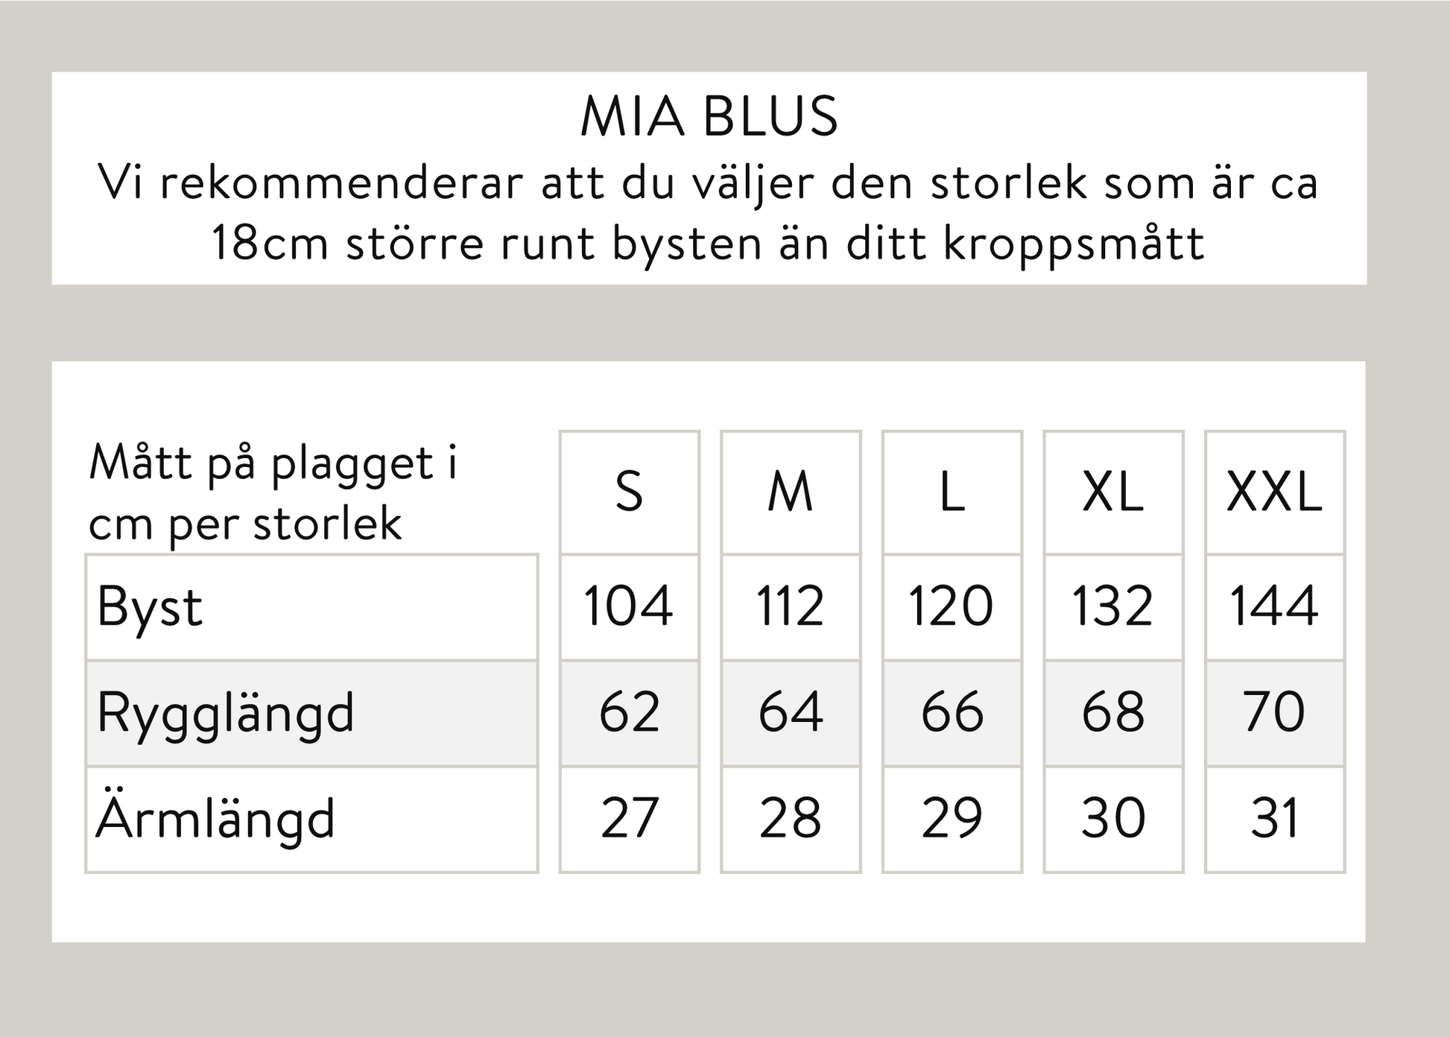The width and height of the screenshot is (1450, 1037).
Task: Select the Byst value 112 for size M
Action: tap(791, 606)
